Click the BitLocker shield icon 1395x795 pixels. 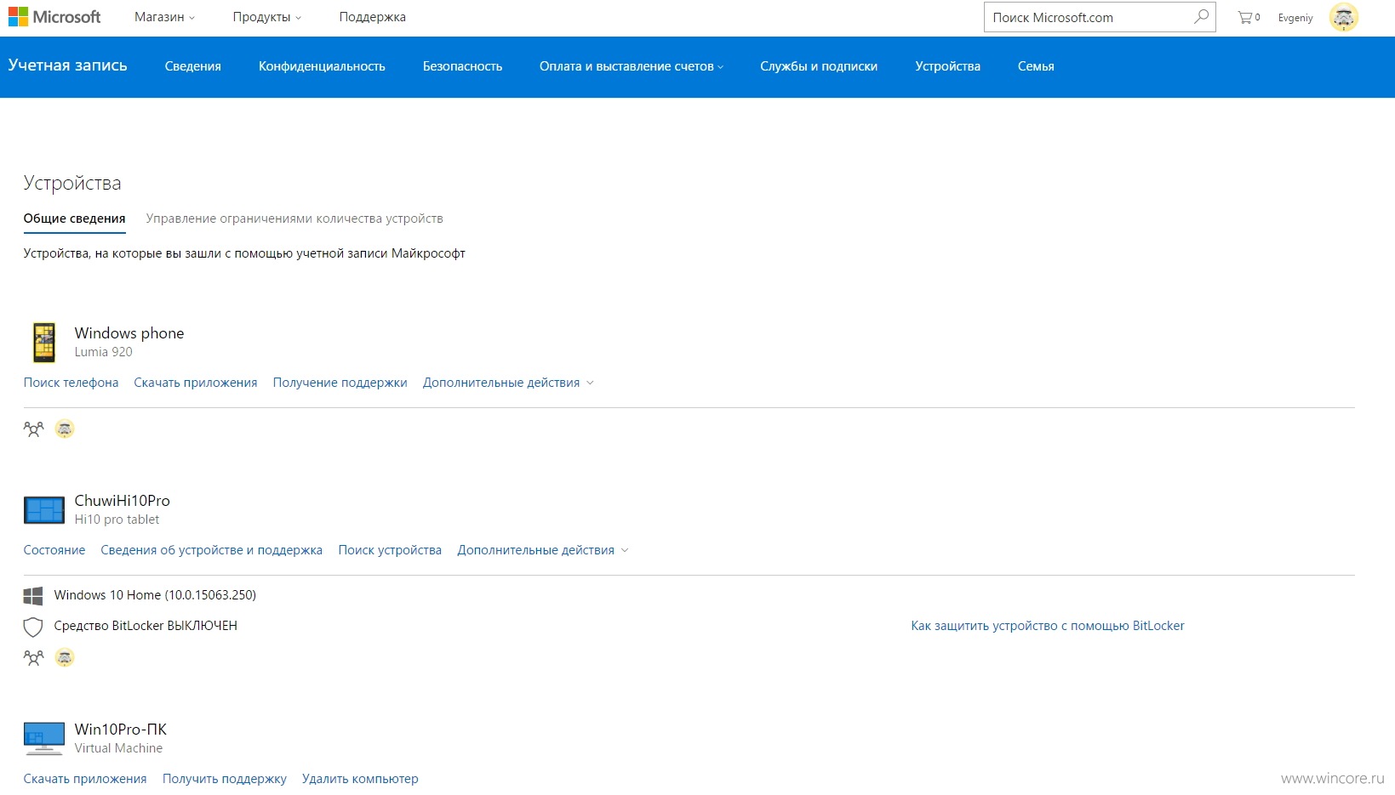pyautogui.click(x=33, y=627)
